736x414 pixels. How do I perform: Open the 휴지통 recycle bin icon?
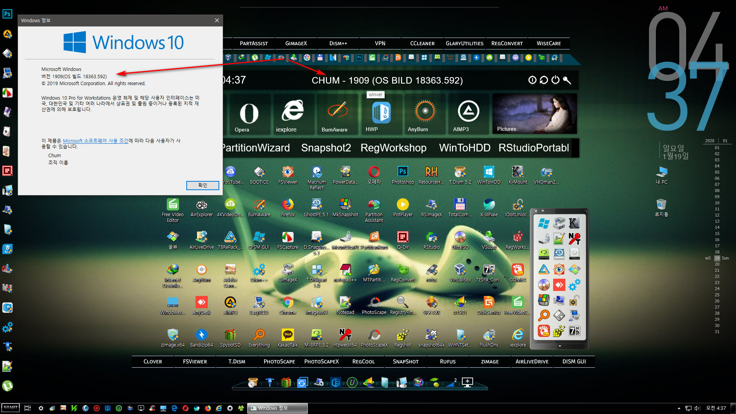point(661,208)
